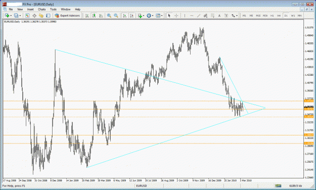Screen dimensions: 316x190
Task: Click the Periods clock icon
Action: click(149, 16)
